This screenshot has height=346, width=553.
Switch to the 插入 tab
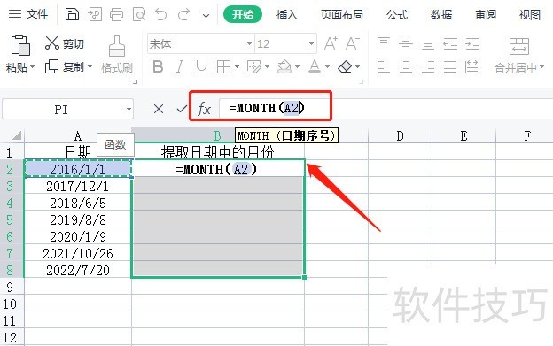coord(287,15)
